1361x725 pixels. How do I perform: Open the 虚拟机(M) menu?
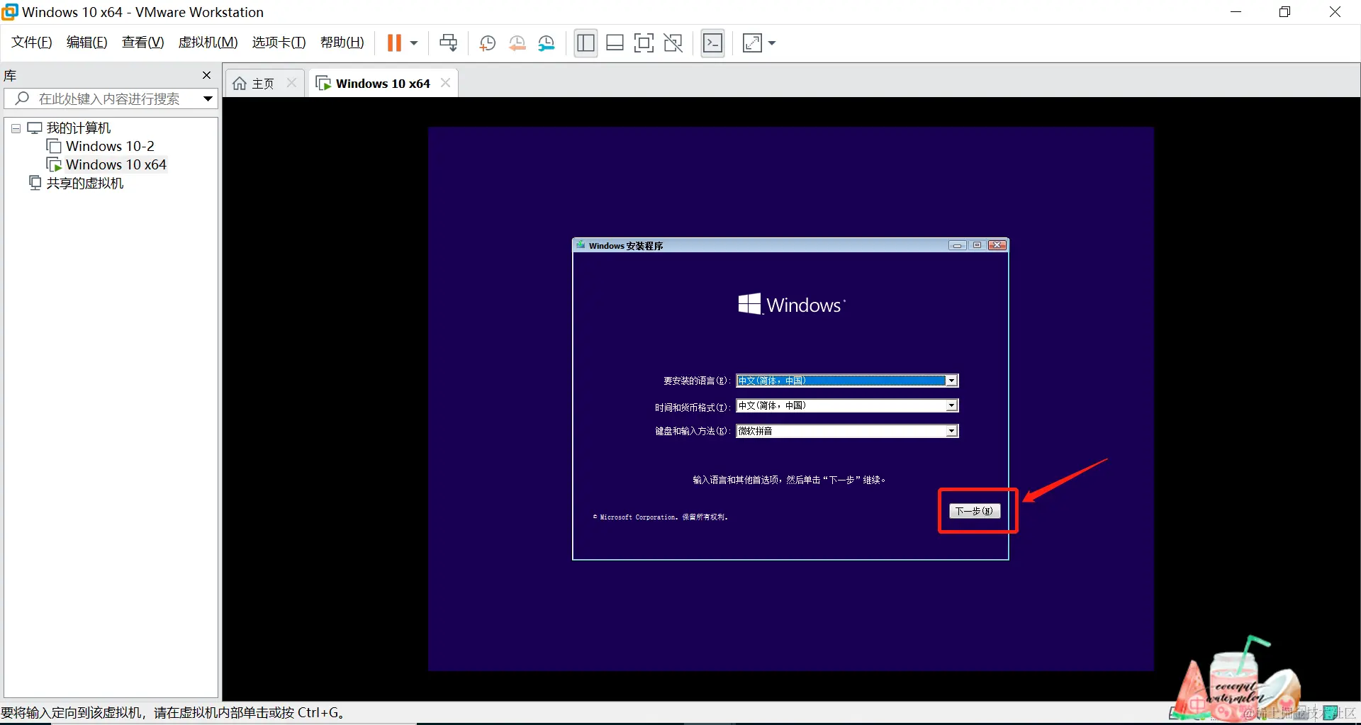[208, 43]
